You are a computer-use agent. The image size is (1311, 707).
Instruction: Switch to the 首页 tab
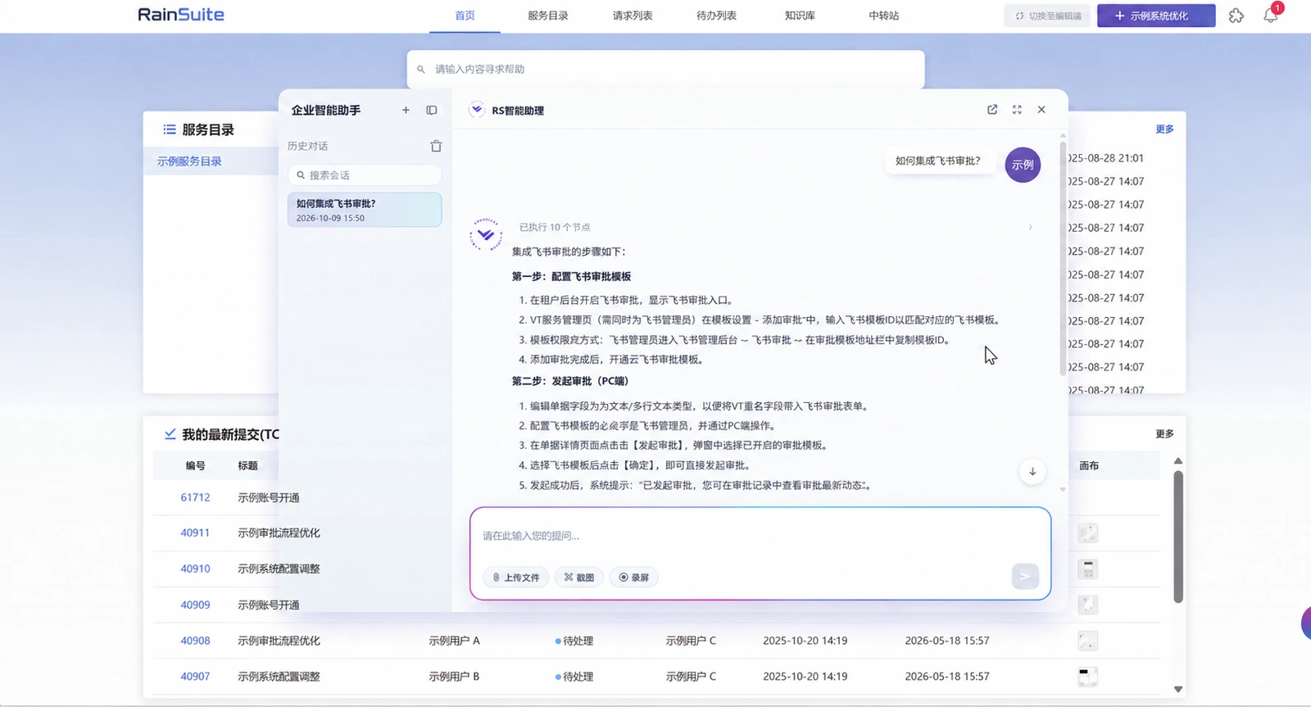click(465, 16)
